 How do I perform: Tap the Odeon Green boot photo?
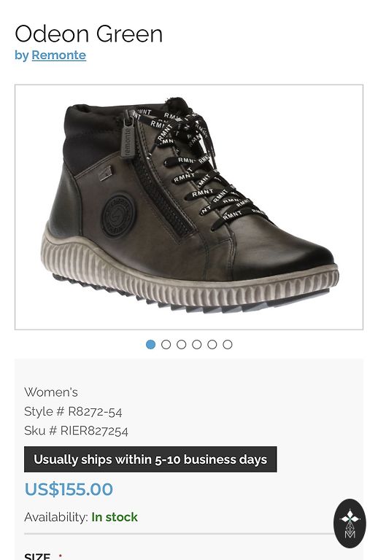pyautogui.click(x=189, y=207)
